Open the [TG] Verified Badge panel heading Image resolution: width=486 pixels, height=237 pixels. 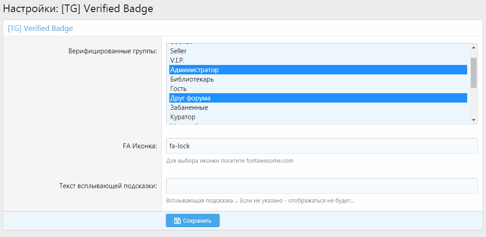pos(40,28)
